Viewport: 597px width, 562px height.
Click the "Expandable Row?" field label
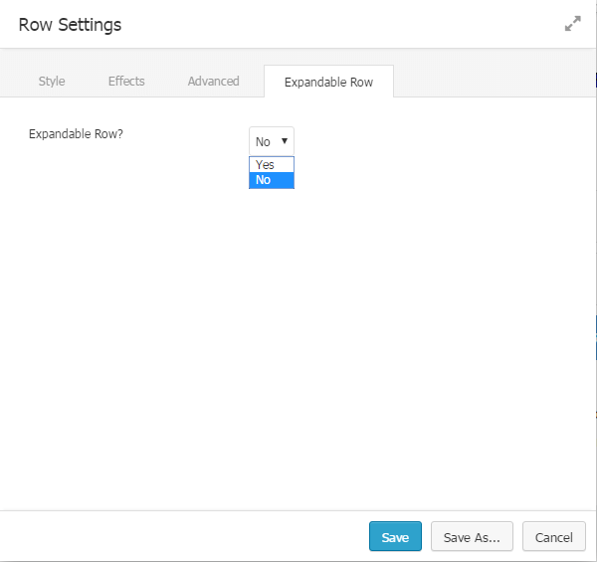76,133
